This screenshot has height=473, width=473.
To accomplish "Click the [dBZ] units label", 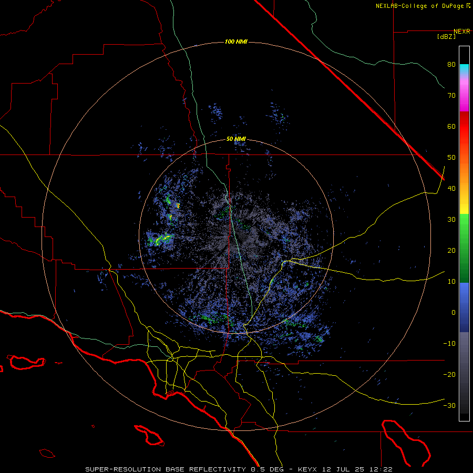I will point(446,37).
